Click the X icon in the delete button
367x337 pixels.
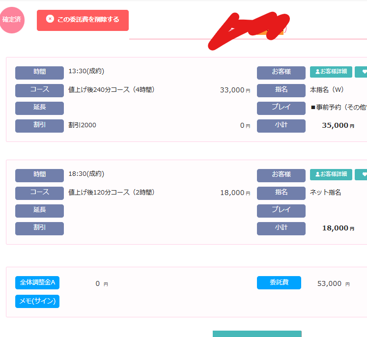50,19
